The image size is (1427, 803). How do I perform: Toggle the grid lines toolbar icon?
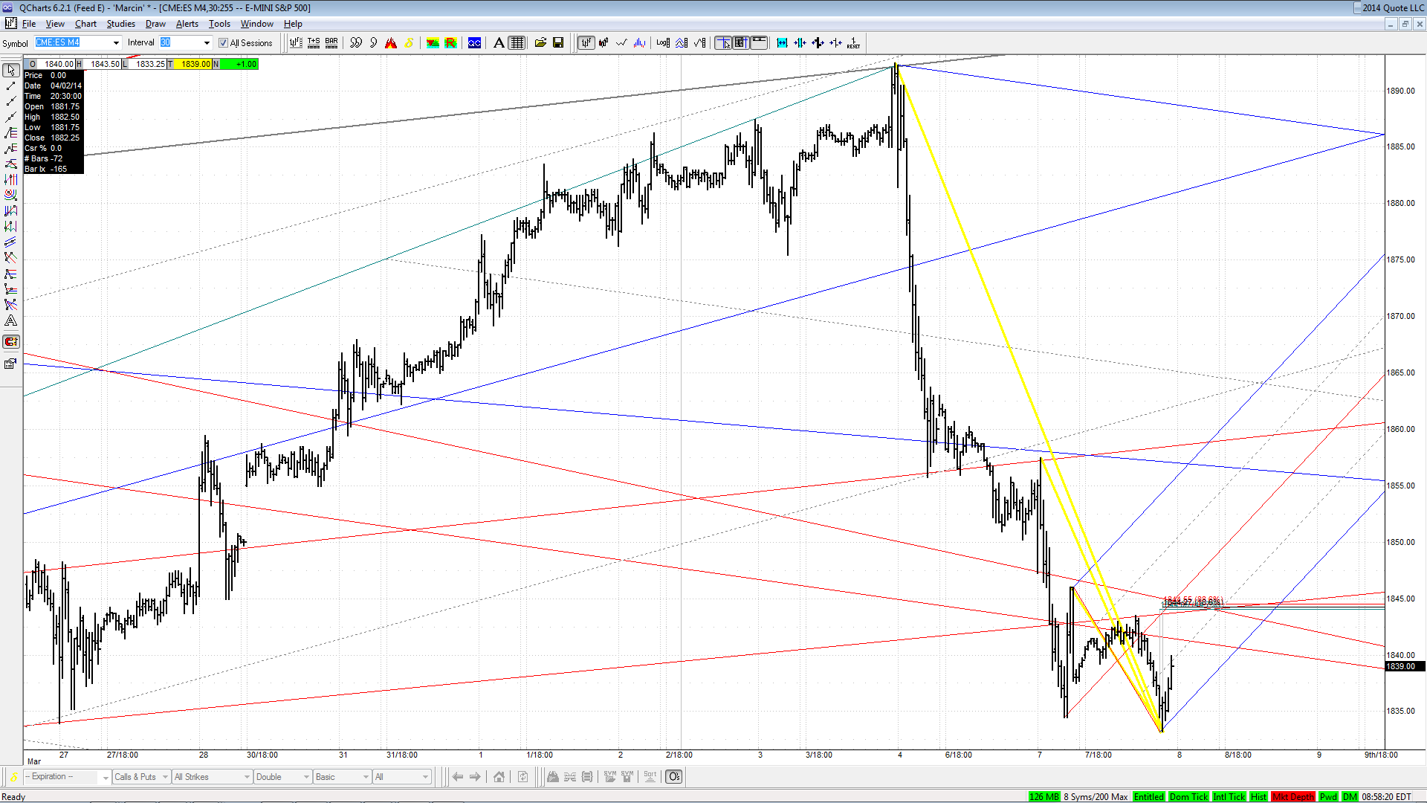517,43
